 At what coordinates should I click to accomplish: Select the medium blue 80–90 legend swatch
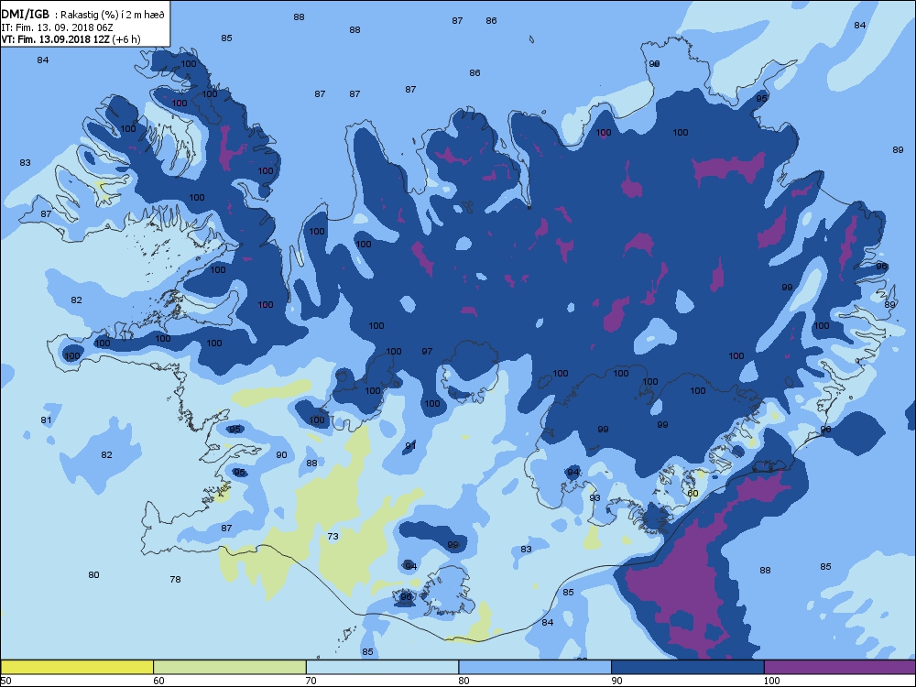535,667
